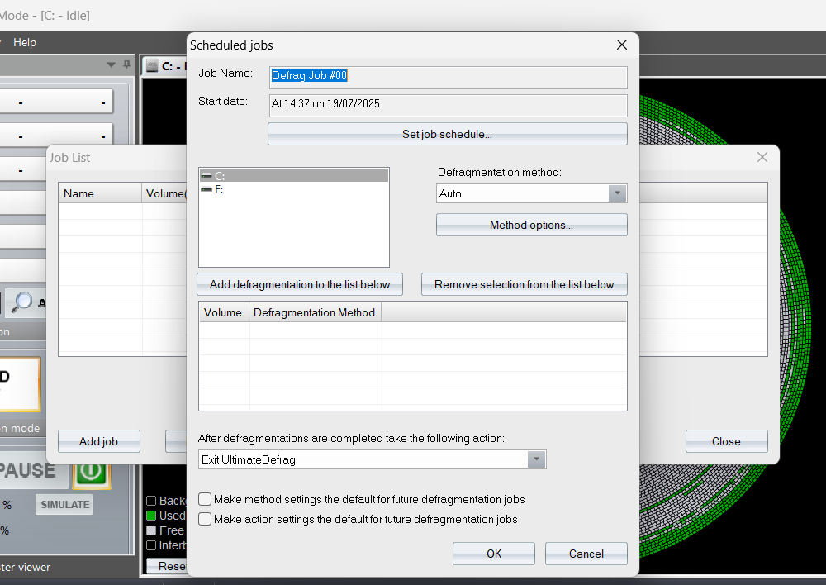Close the Job List window with X
This screenshot has width=826, height=585.
coord(762,157)
